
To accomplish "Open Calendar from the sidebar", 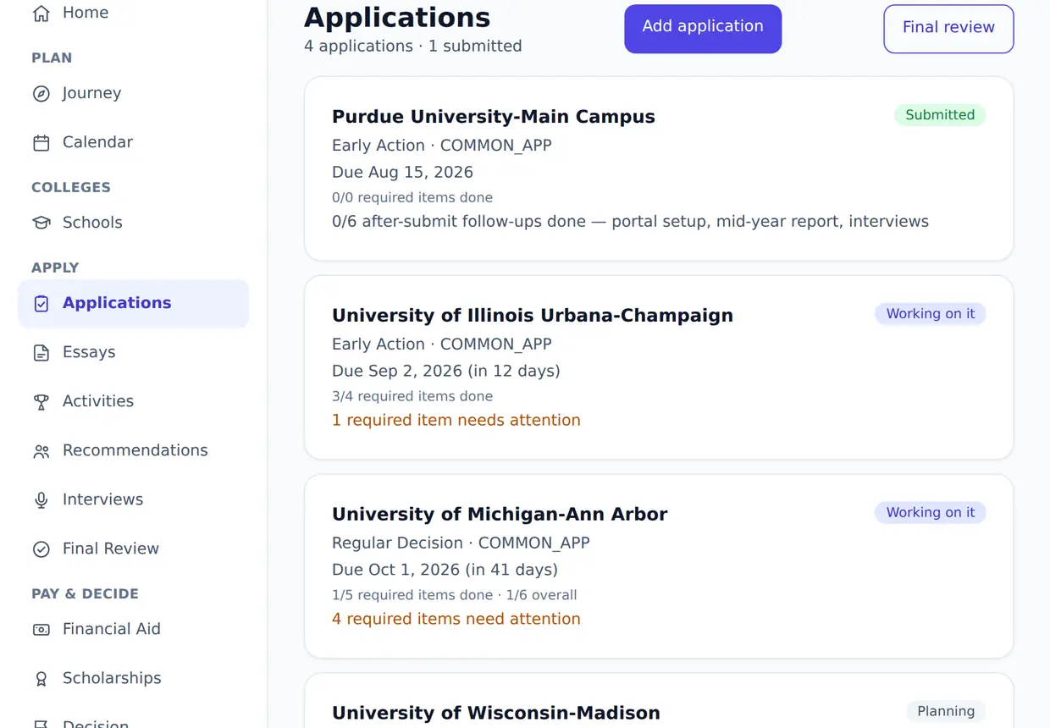I will pyautogui.click(x=134, y=142).
